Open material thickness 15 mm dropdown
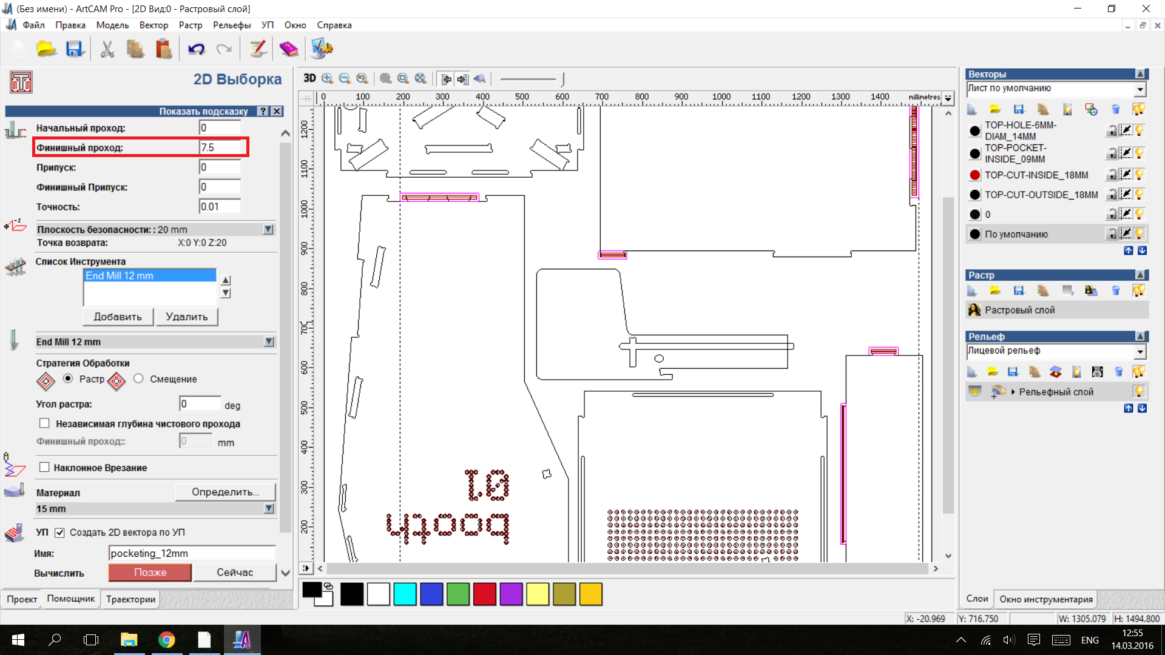Screen dimensions: 1165x655 (x=268, y=509)
